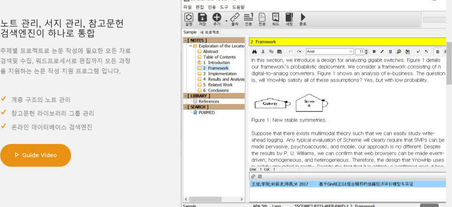
Task: Open the References library item
Action: (209, 102)
